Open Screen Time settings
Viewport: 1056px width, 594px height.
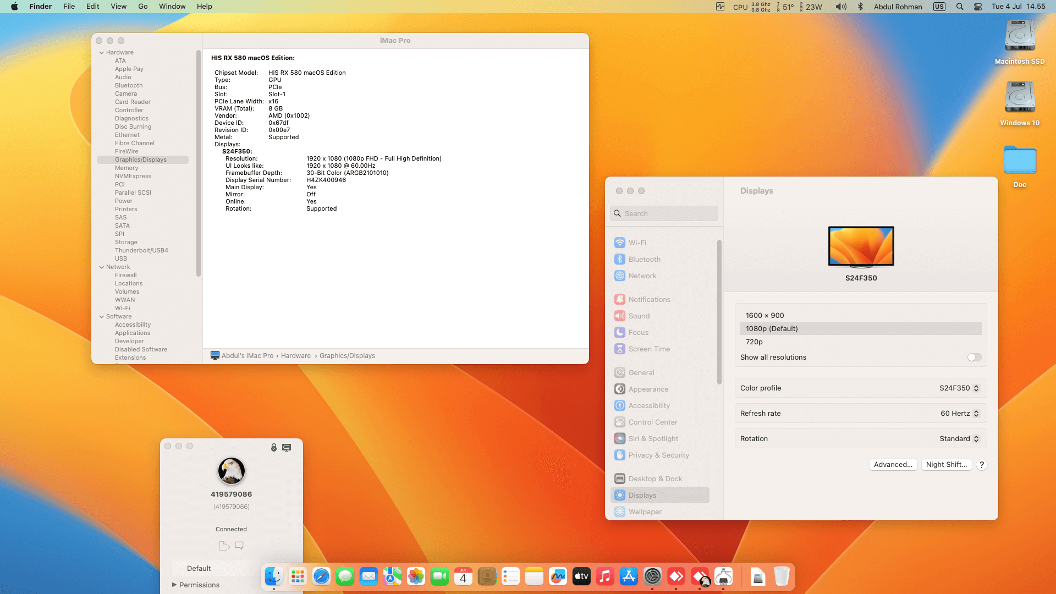pos(649,349)
